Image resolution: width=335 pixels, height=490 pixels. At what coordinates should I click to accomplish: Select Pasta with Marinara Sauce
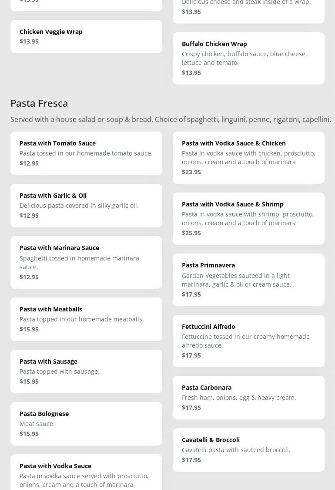86,263
